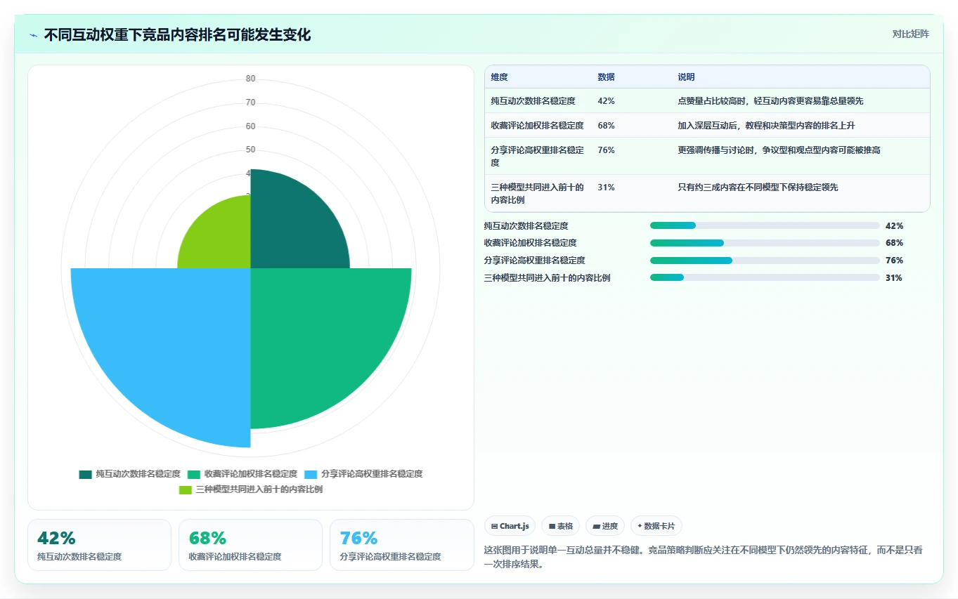Toggle legend item 收藏评论加权排名稳定度
The image size is (958, 599).
point(242,474)
